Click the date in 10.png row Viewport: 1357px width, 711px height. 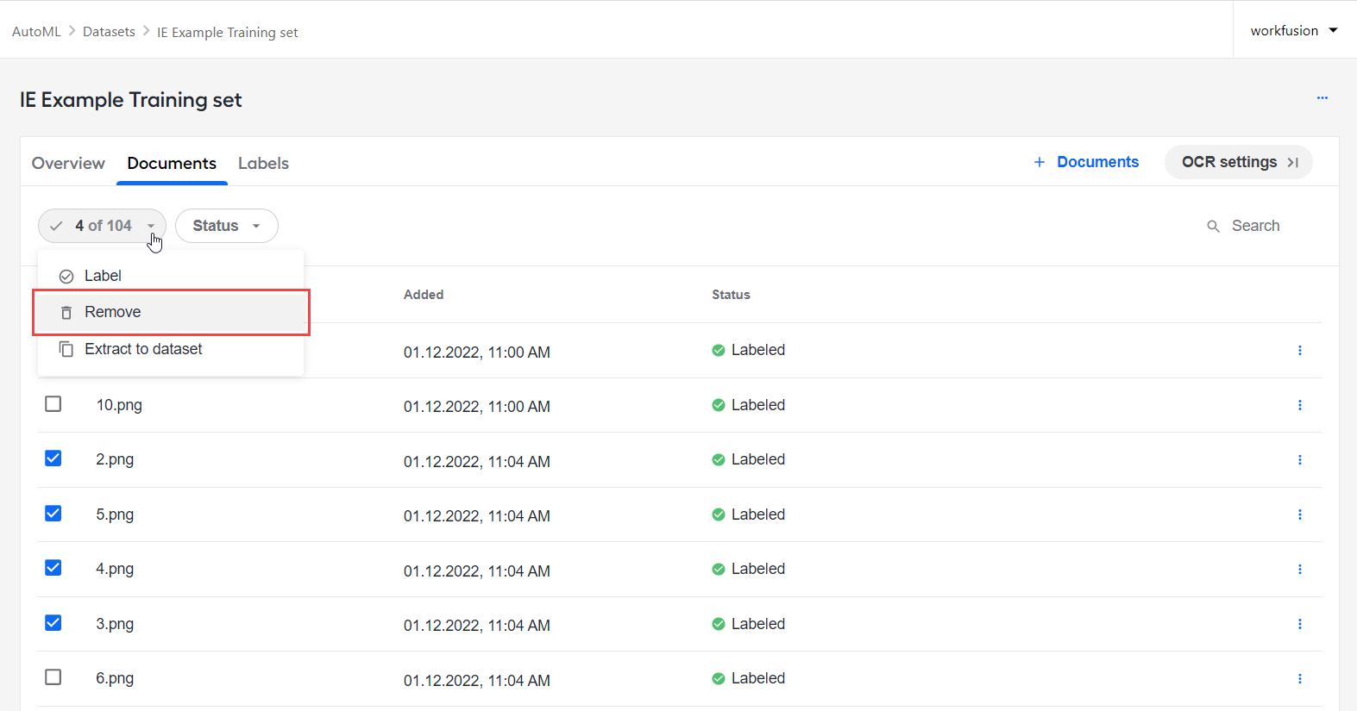click(x=477, y=407)
